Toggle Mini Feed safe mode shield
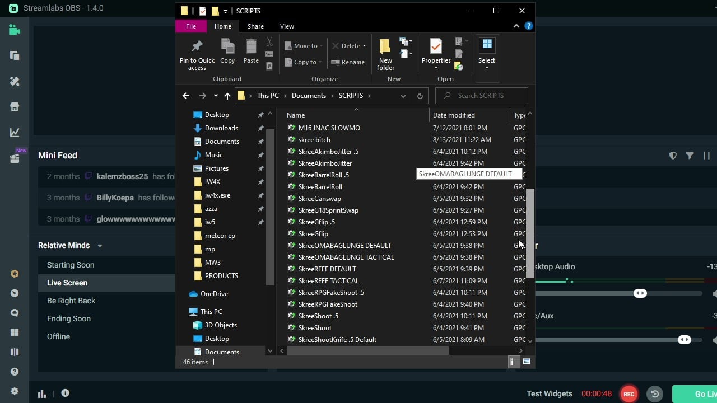The width and height of the screenshot is (717, 403). pos(673,156)
